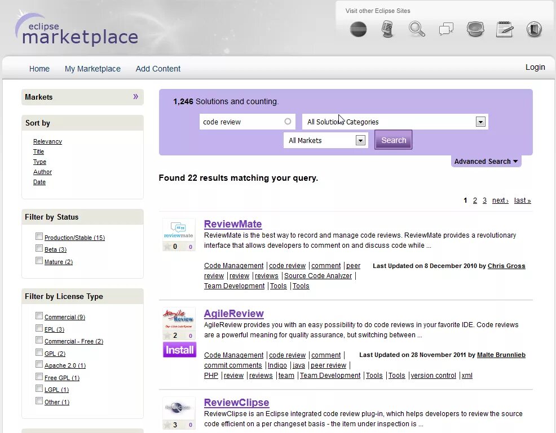Viewport: 556px width, 433px height.
Task: Check the Production/Stable status filter
Action: [x=39, y=236]
